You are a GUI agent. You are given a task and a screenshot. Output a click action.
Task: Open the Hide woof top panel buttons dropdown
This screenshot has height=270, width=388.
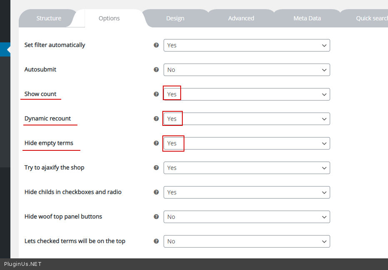246,217
